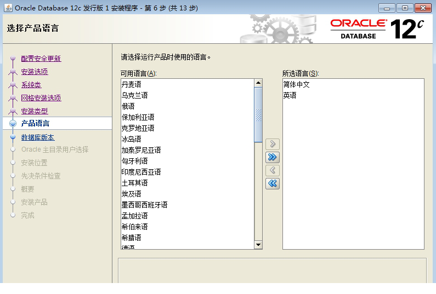
Task: Select 墨西哥西班牙语 in available languages
Action: [x=188, y=205]
